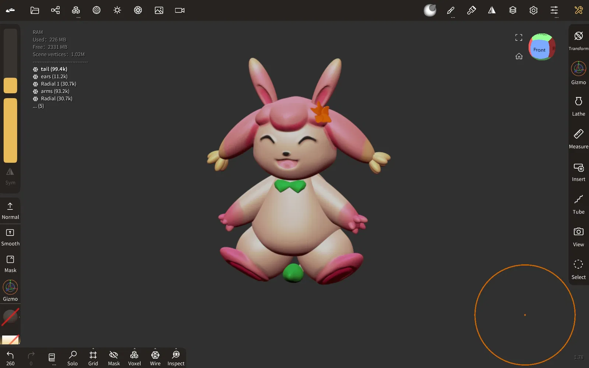Select the Insert tool

tap(579, 171)
